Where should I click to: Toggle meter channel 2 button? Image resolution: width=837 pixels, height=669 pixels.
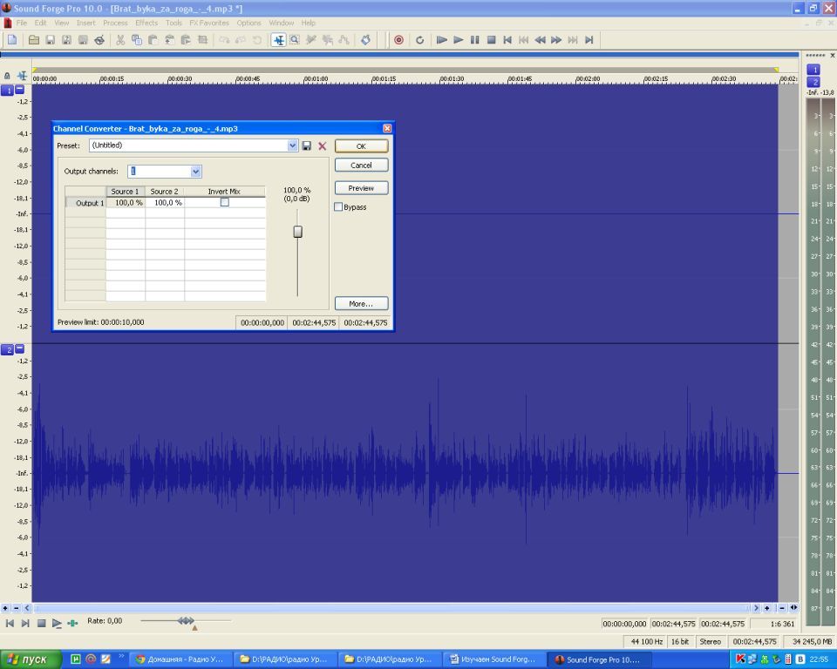coord(813,82)
